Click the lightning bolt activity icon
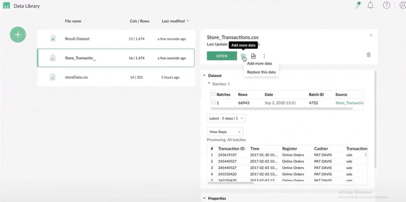 point(358,5)
